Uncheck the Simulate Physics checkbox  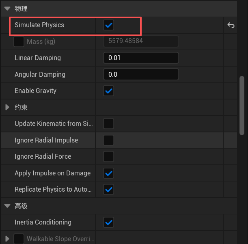point(108,25)
